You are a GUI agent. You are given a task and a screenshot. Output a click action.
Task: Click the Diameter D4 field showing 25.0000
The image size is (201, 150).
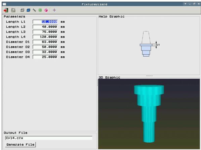point(45,57)
